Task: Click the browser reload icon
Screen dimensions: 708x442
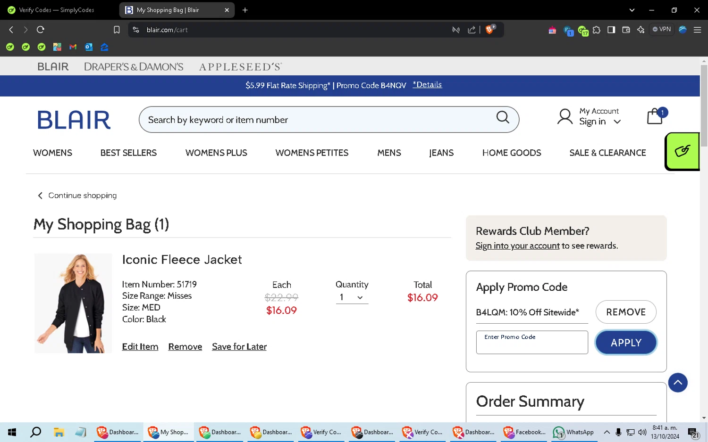Action: 41,30
